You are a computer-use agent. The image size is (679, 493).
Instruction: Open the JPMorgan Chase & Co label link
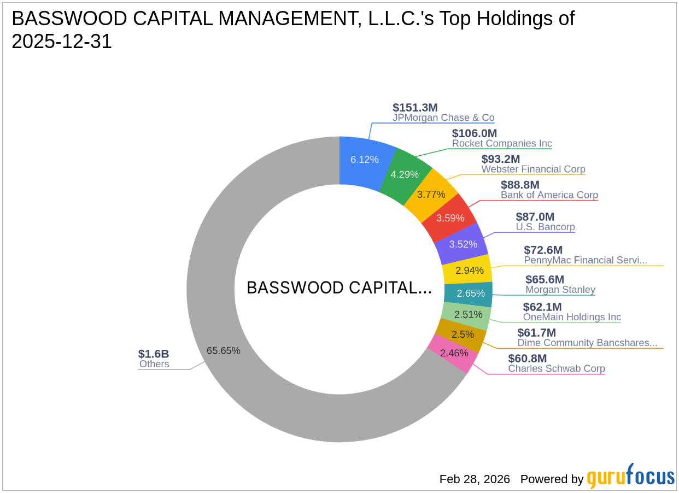click(x=443, y=118)
